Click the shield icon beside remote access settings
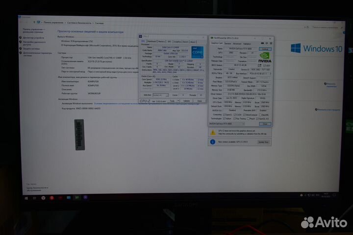 pyautogui.click(x=21, y=42)
